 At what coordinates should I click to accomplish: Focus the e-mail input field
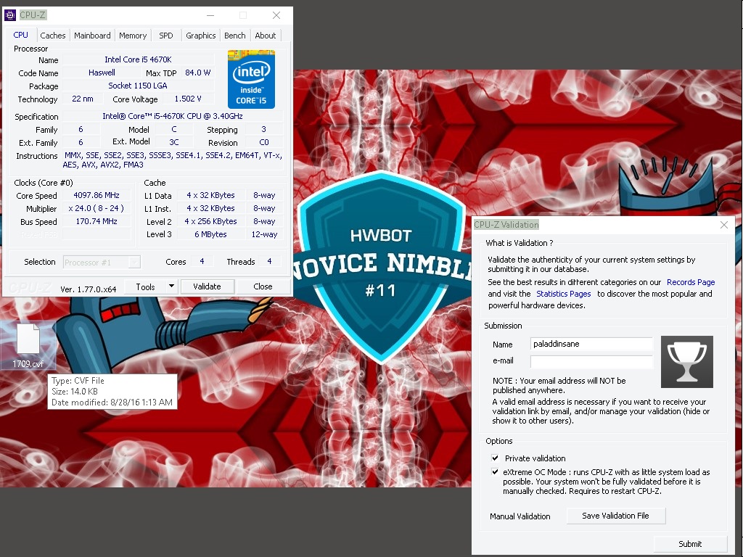(x=591, y=361)
